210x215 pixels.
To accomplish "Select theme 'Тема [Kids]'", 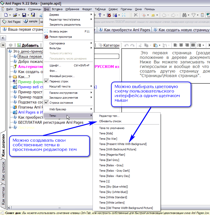I will click(x=127, y=133).
